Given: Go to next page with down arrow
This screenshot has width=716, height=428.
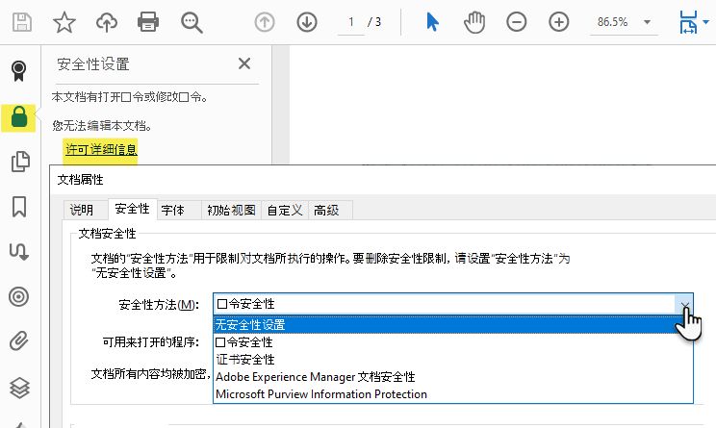Looking at the screenshot, I should (x=307, y=22).
